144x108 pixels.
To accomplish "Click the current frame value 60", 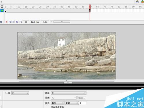I will pyautogui.click(x=26, y=22).
